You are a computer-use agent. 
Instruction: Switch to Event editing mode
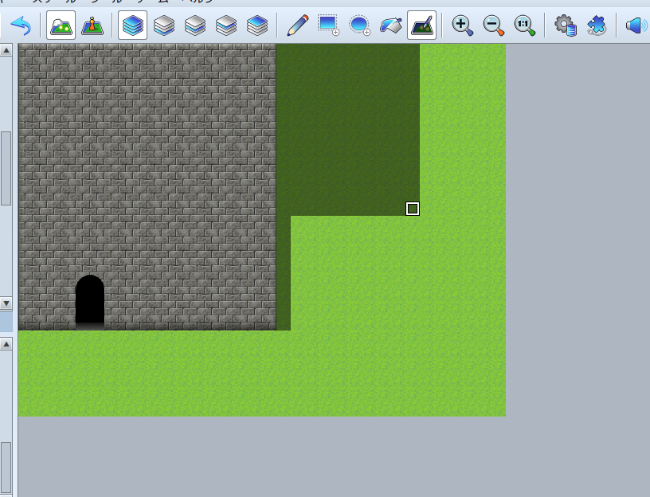point(92,25)
